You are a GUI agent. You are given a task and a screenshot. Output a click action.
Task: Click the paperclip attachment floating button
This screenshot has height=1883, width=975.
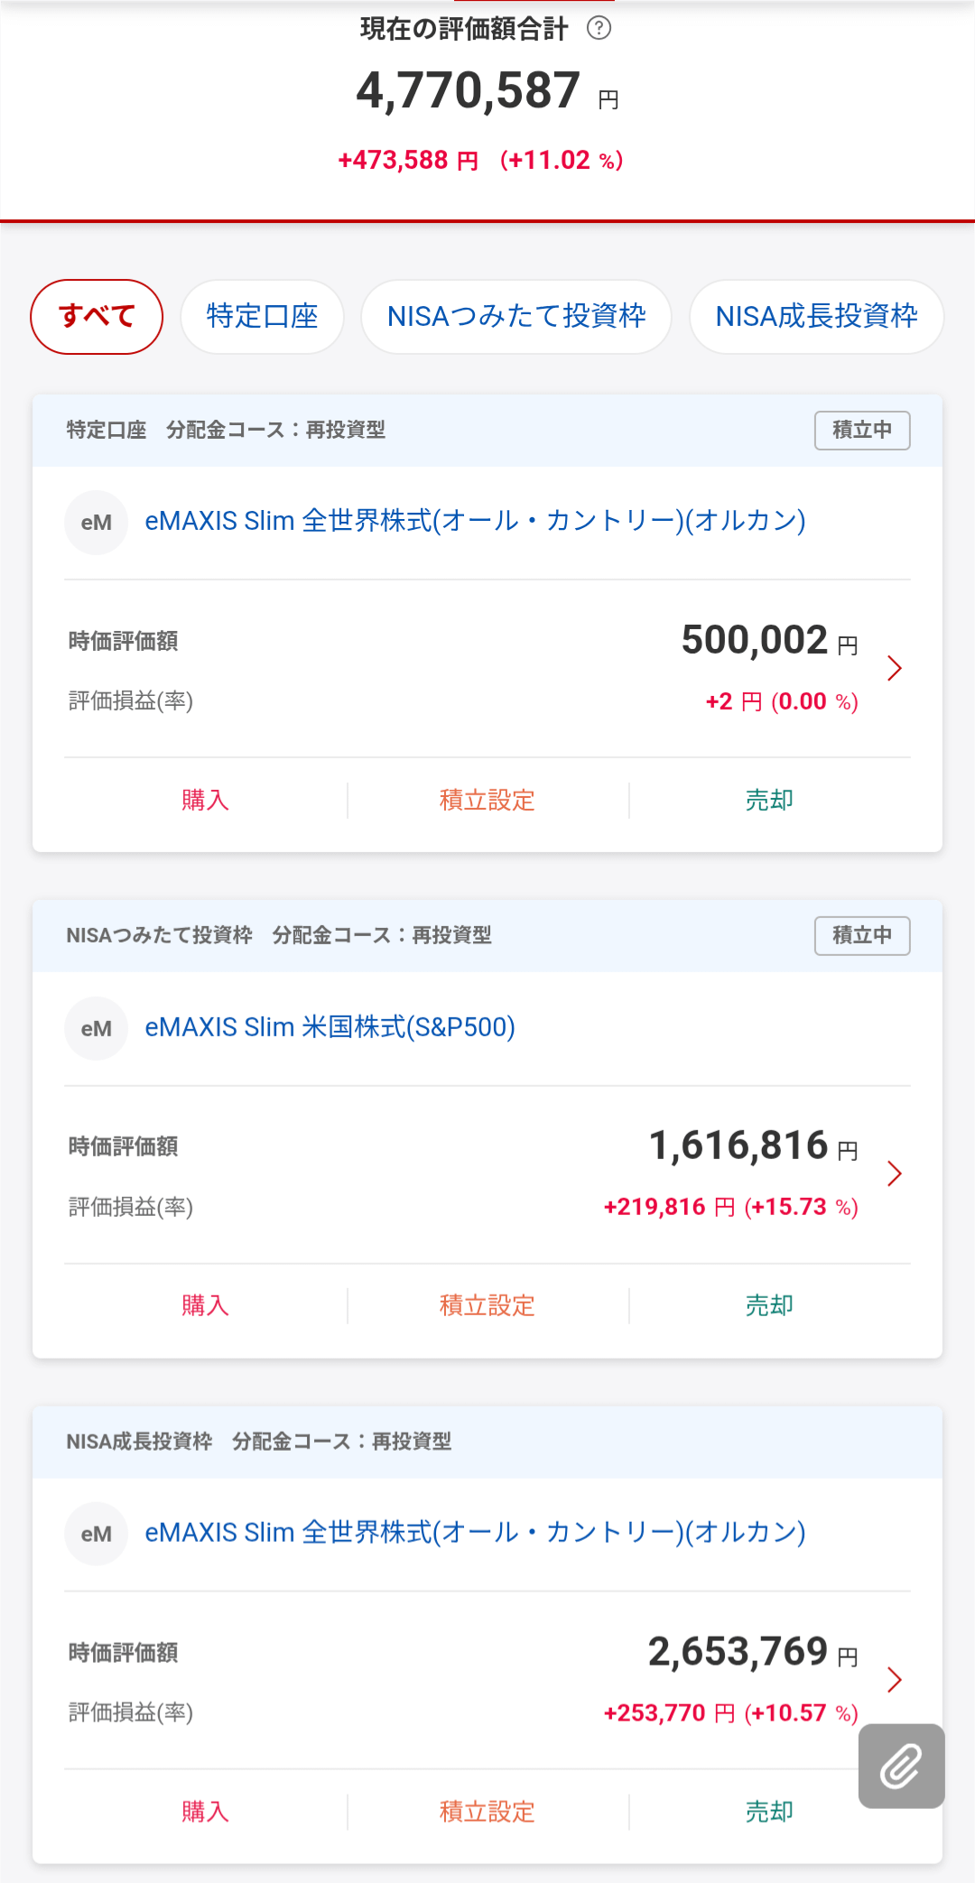901,1766
